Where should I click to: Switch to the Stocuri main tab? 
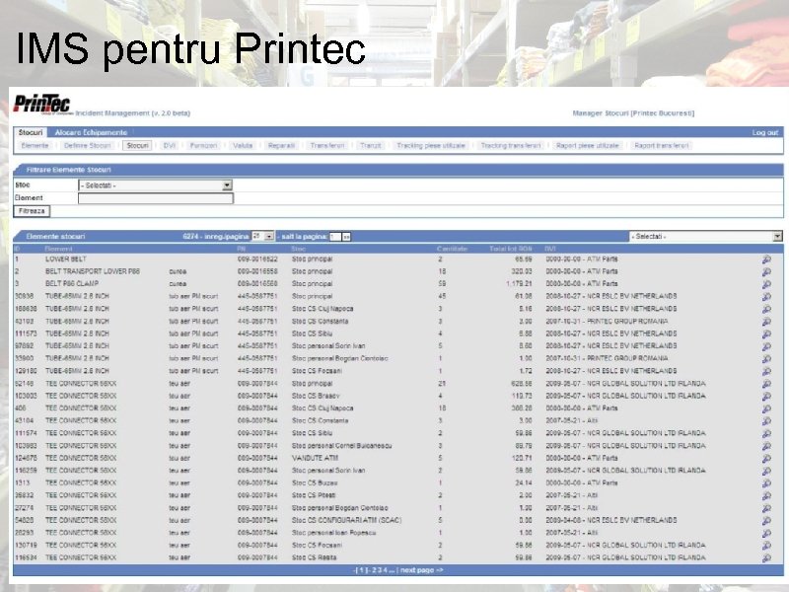(31, 132)
